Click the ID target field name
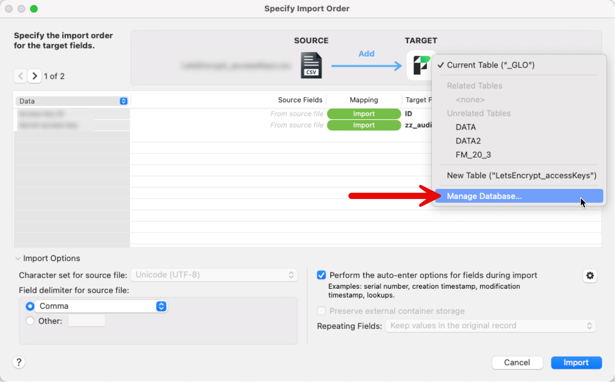The image size is (615, 382). click(408, 114)
